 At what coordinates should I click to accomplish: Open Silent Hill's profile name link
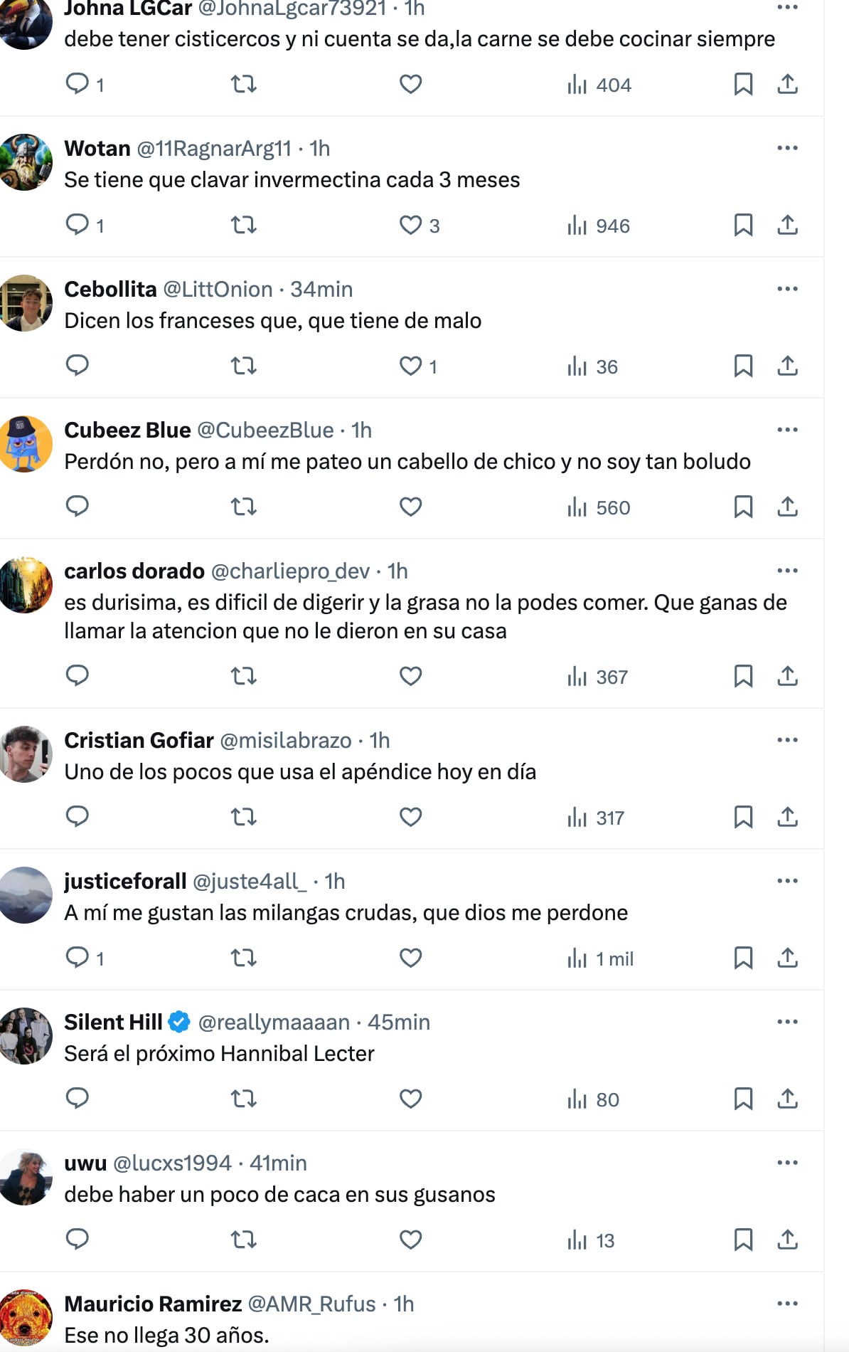pos(114,1023)
